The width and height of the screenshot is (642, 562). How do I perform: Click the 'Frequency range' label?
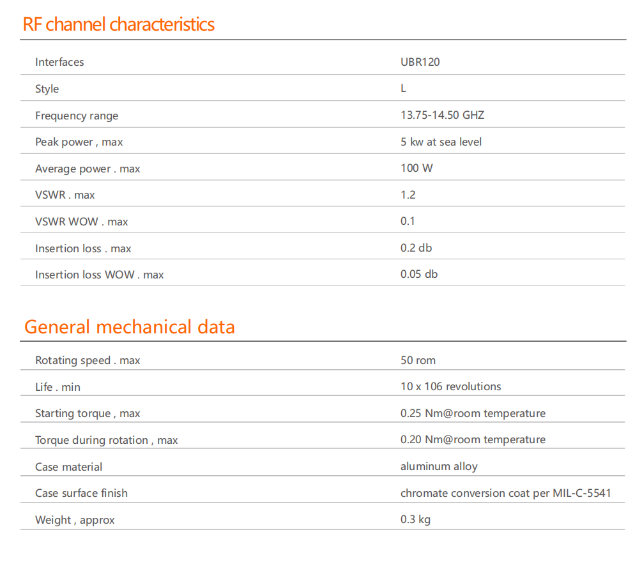tap(77, 116)
